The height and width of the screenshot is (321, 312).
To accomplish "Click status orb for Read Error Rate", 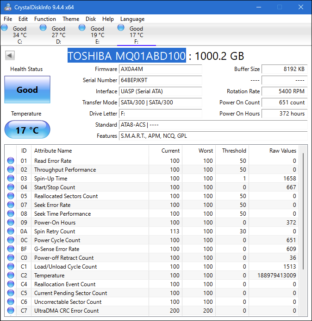I will 11,160.
